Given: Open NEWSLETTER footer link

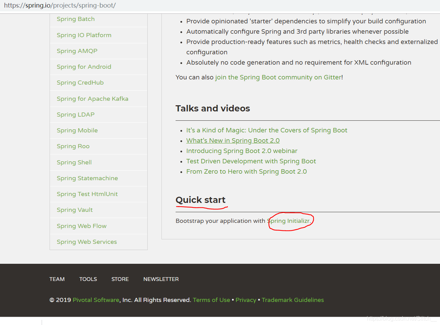Looking at the screenshot, I should tap(161, 279).
